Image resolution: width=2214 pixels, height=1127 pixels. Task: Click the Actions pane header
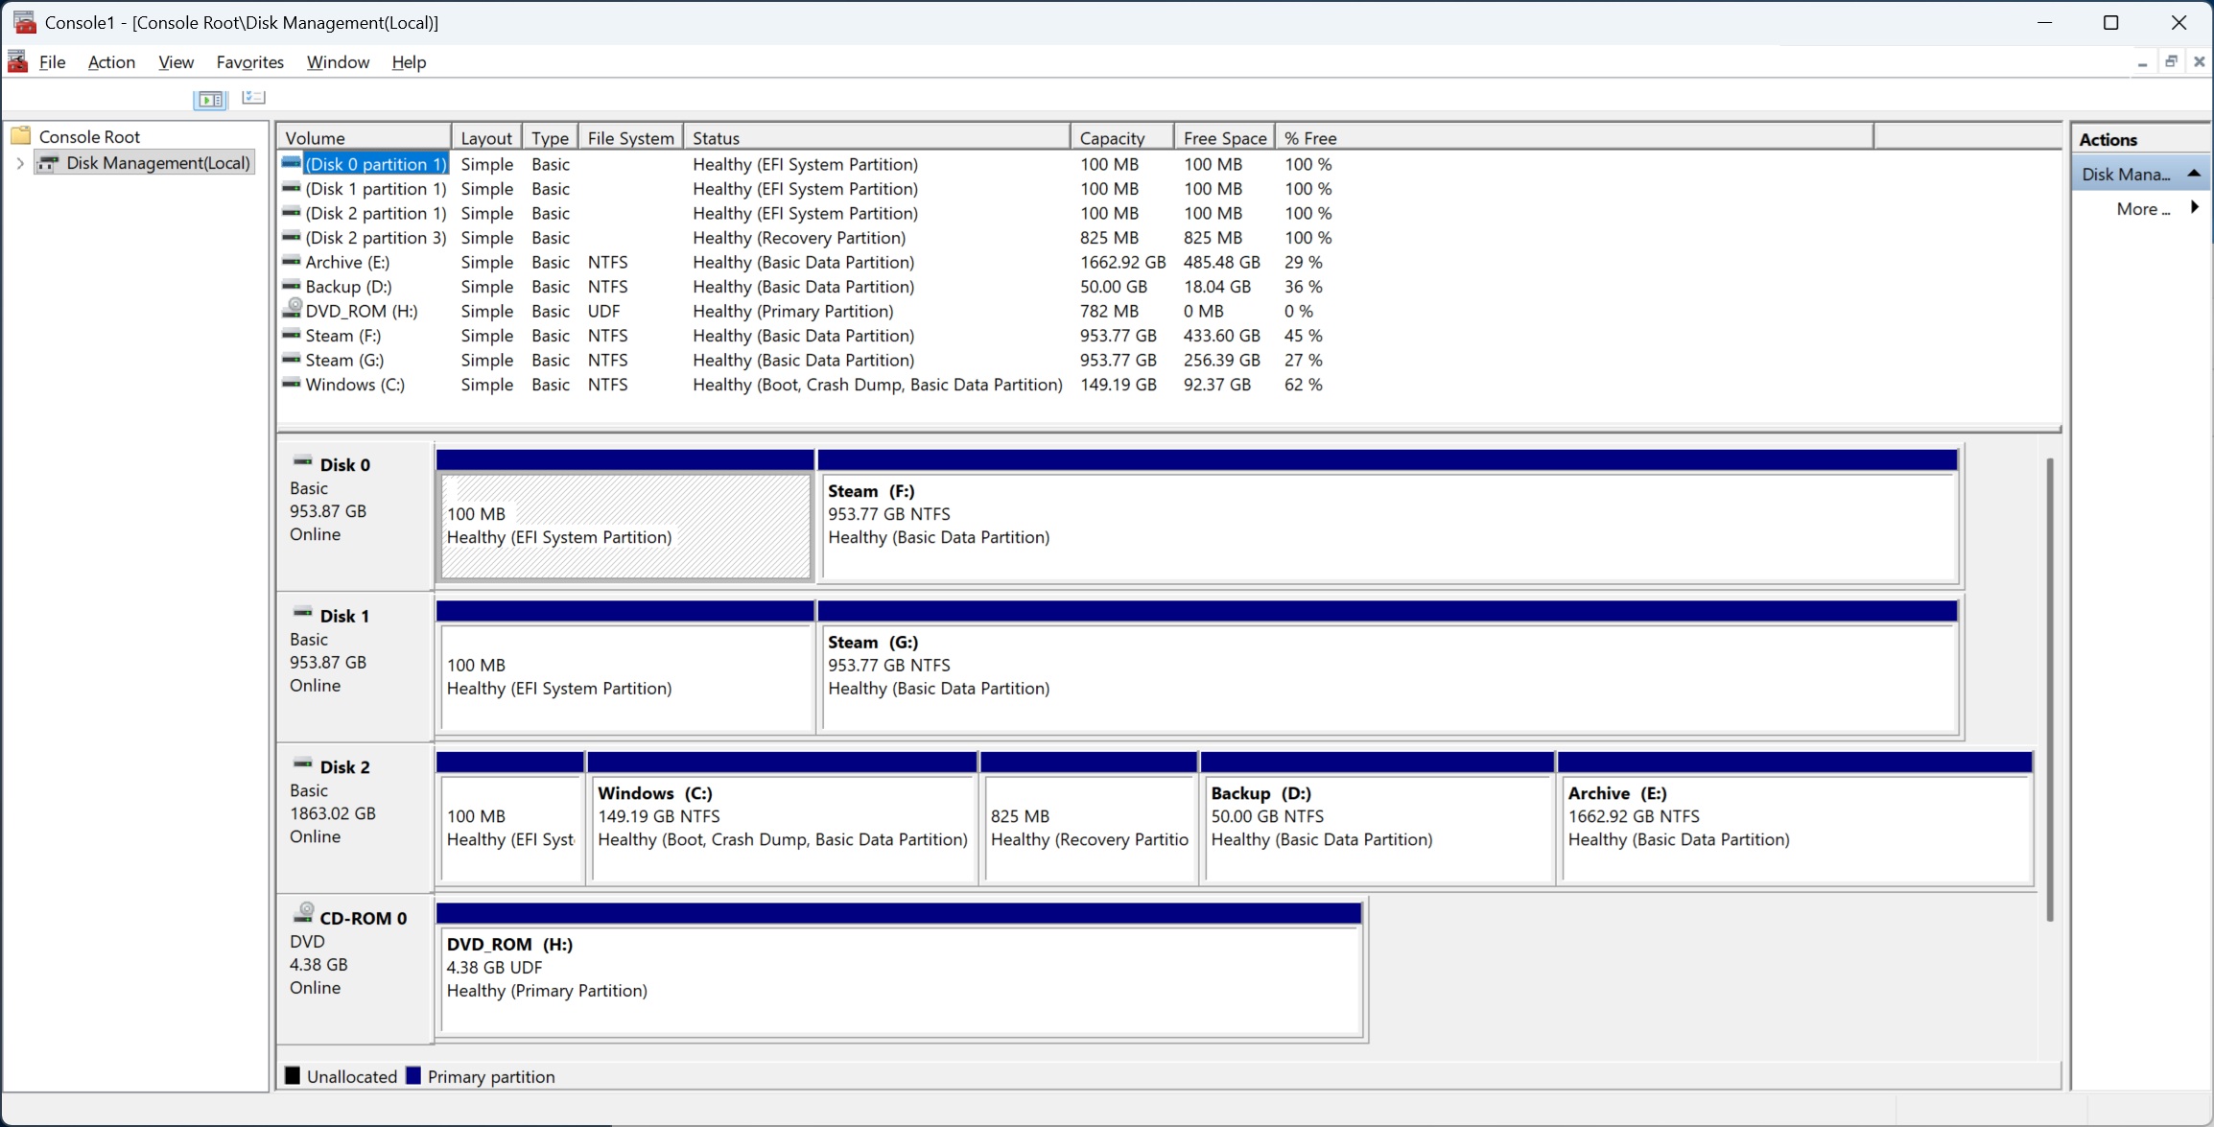pyautogui.click(x=2140, y=139)
